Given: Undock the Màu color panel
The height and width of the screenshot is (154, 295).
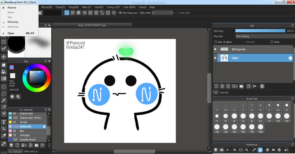Looking at the screenshot, I should [x=46, y=61].
